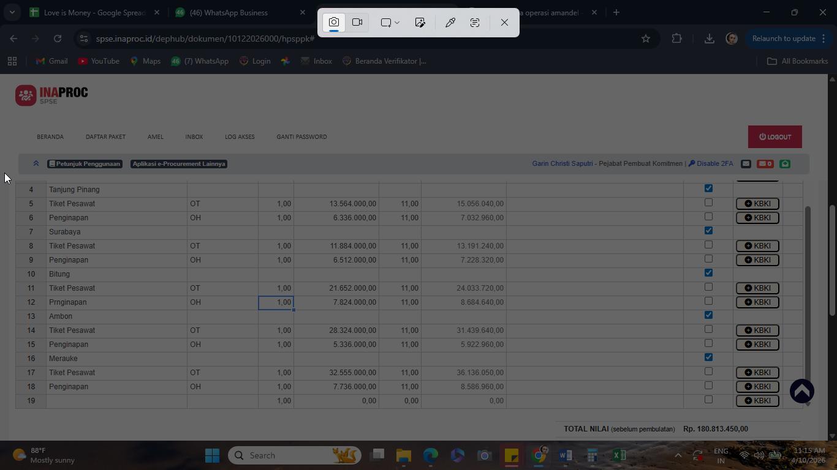Open the Chrome apps grid
Screen dimensions: 837x470
pos(12,61)
